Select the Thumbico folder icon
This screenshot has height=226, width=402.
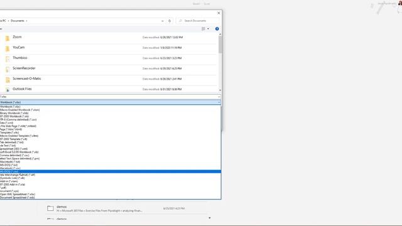(x=8, y=59)
